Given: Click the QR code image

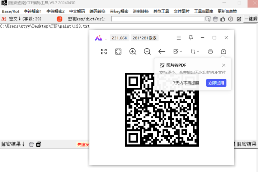Looking at the screenshot, I should point(162,110).
